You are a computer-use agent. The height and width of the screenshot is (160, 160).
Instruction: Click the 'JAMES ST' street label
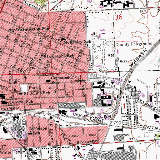pos(52,132)
